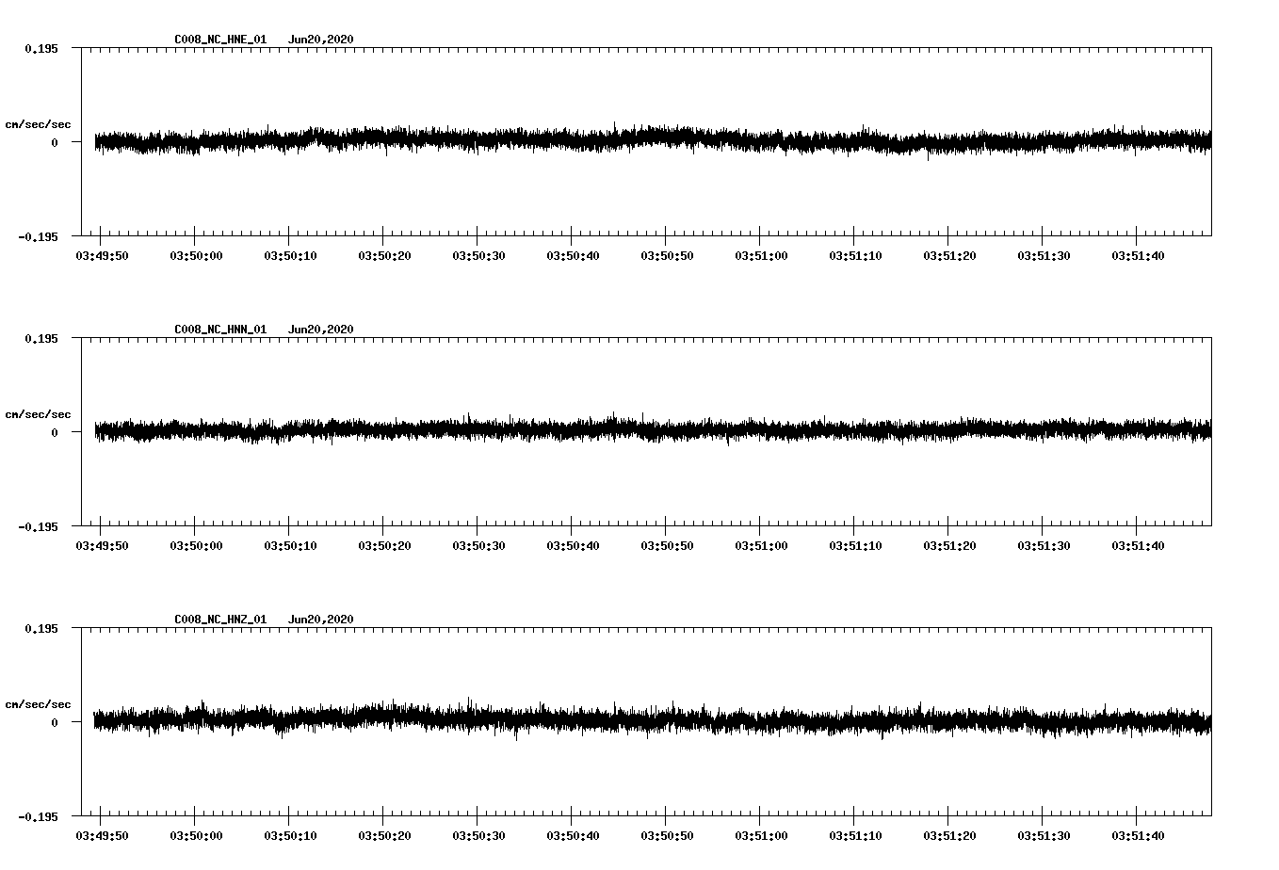This screenshot has height=870, width=1279.
Task: Select 03:49:50 time label under HNE plot
Action: tap(102, 256)
